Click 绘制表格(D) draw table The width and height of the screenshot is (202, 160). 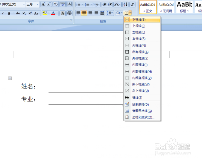tap(142, 104)
